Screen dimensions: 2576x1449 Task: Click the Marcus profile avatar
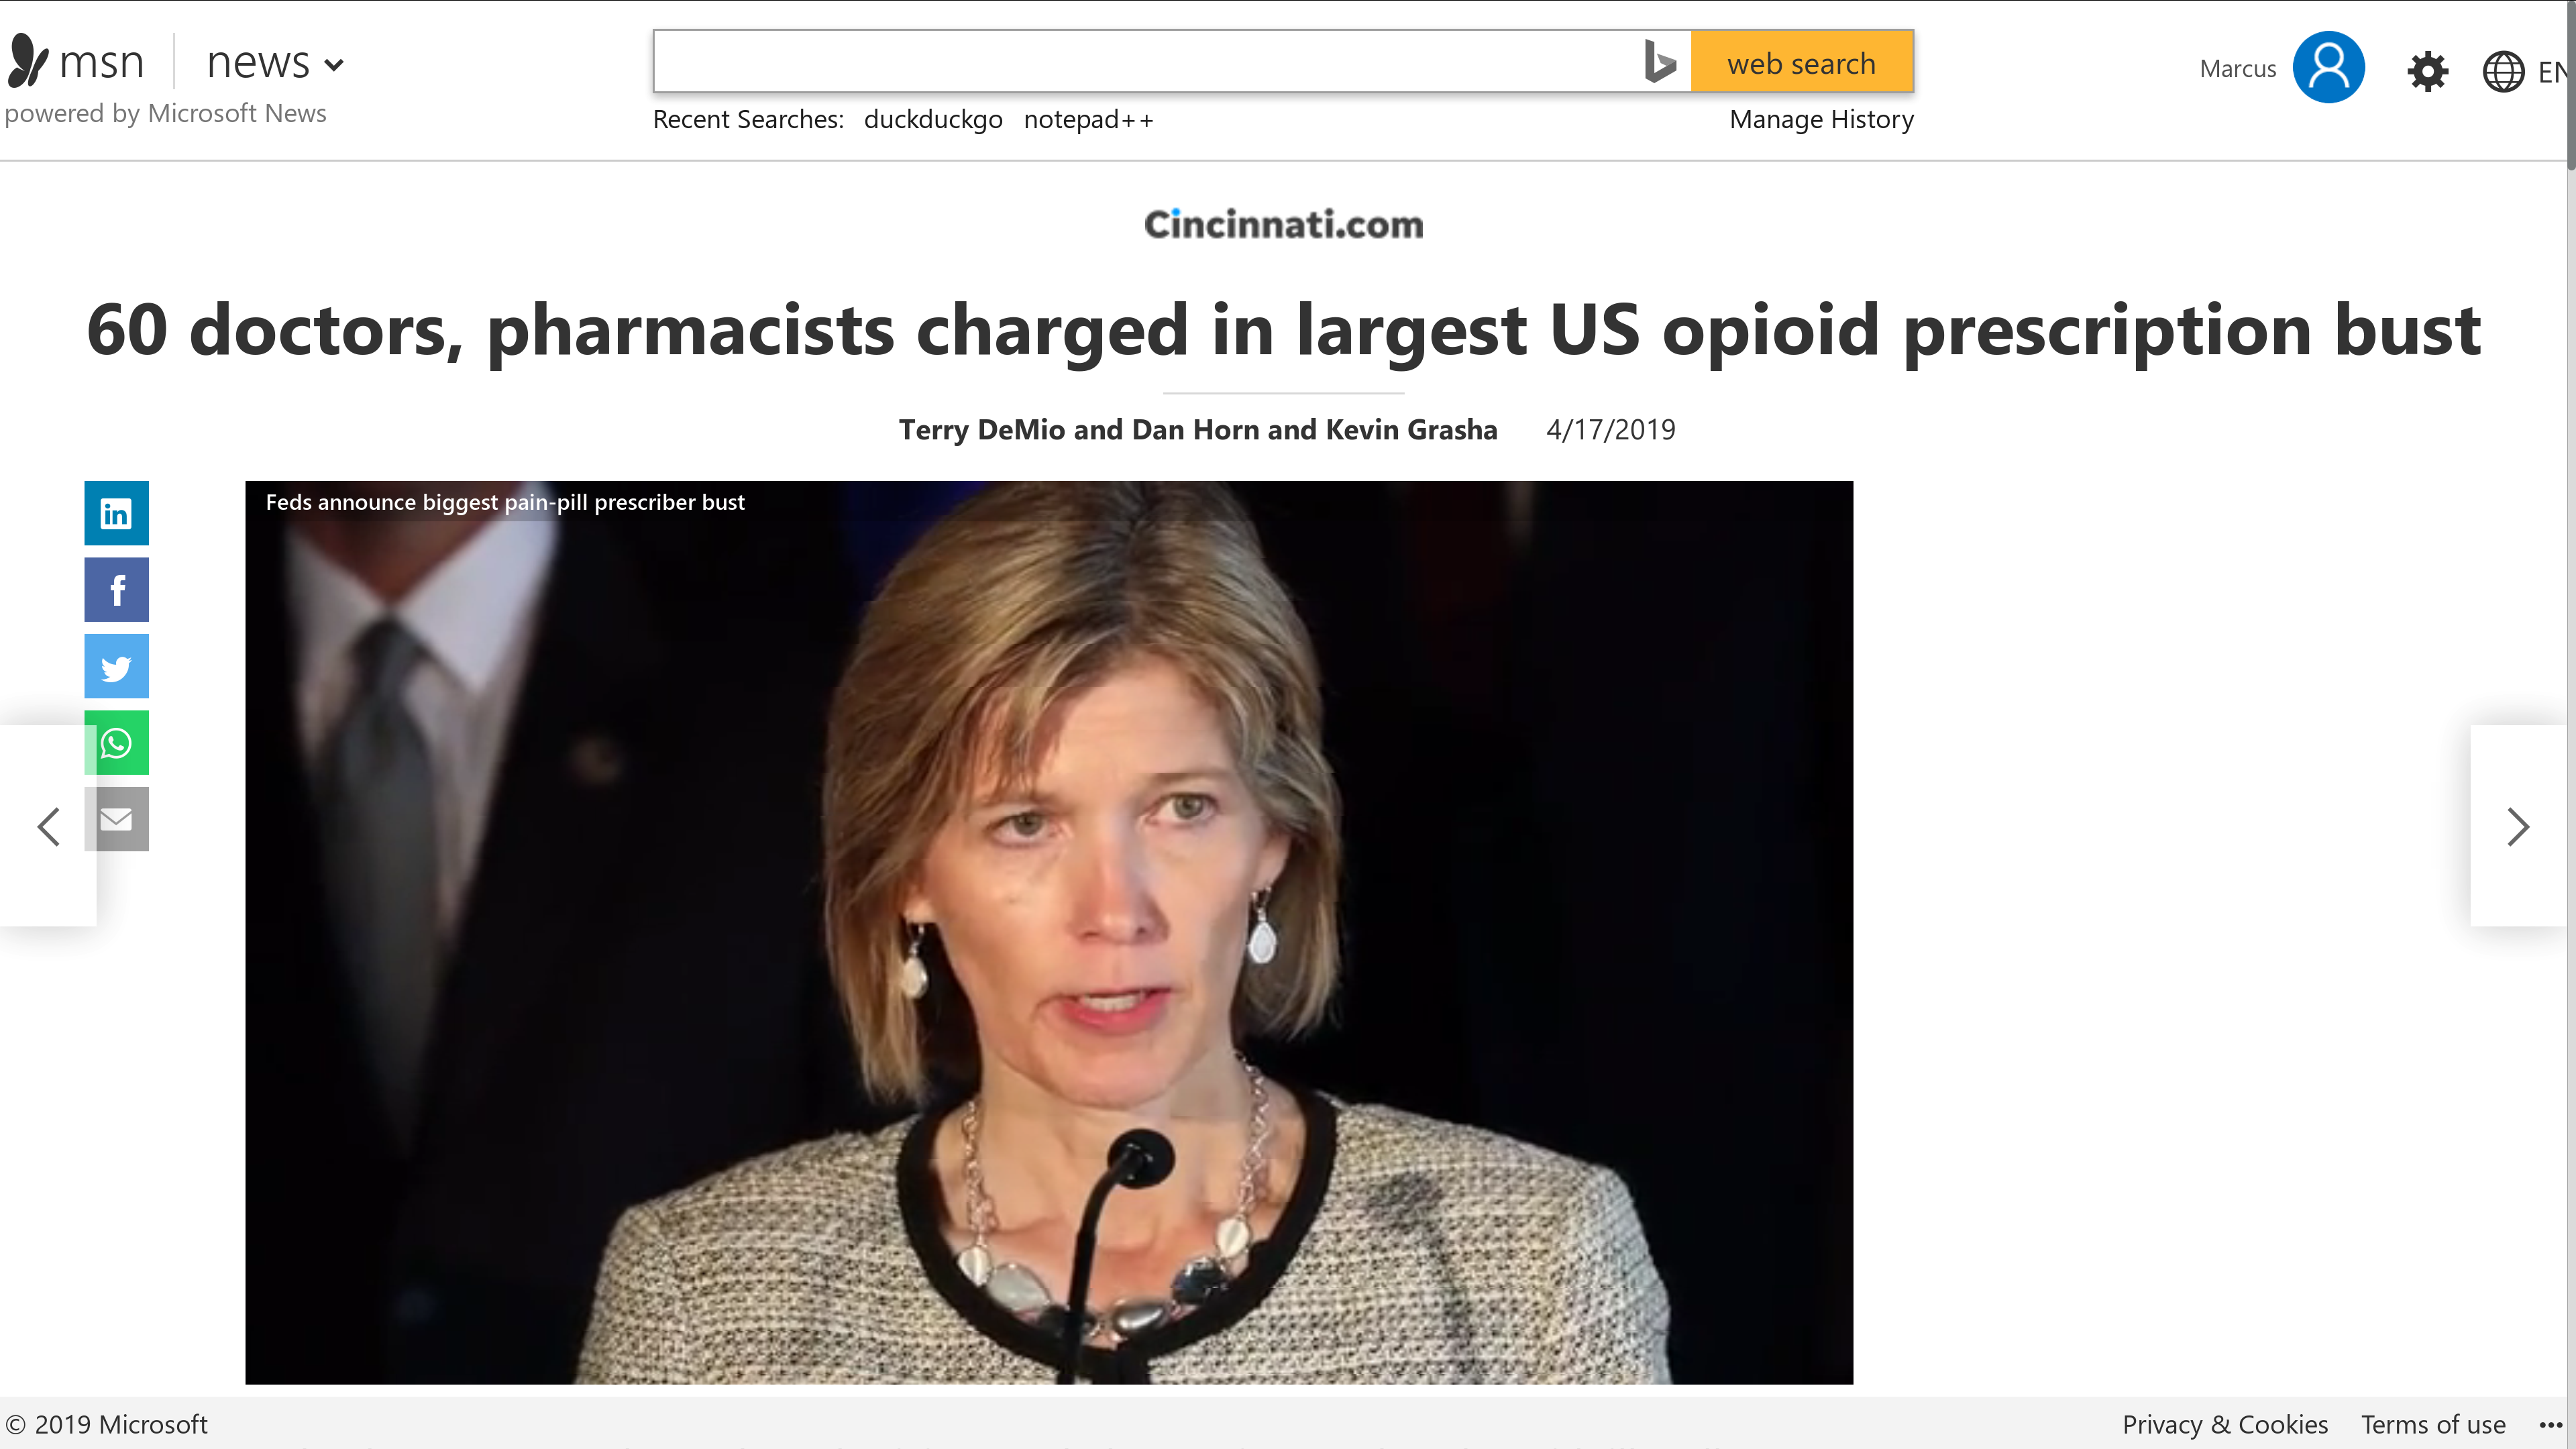click(2328, 67)
